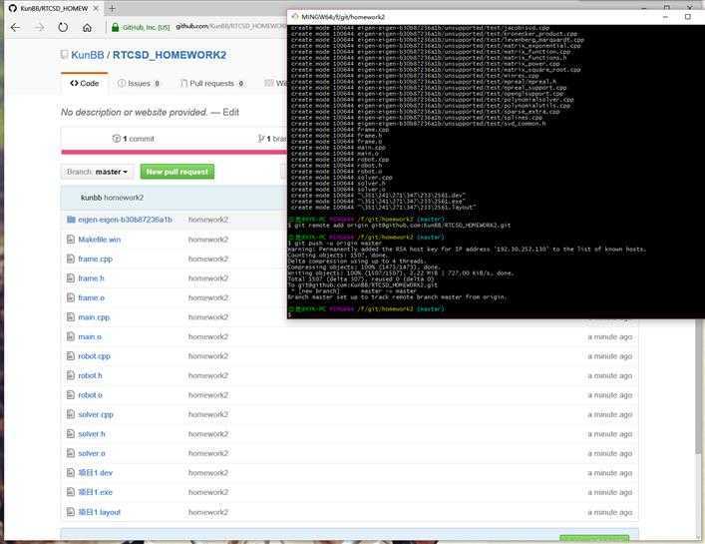Open Makefile.win file

point(100,240)
